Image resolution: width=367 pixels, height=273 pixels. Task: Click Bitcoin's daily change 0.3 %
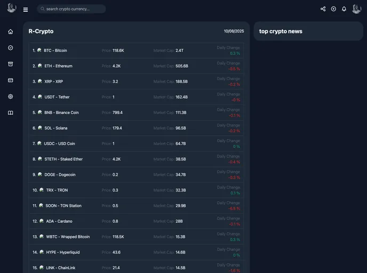point(235,53)
